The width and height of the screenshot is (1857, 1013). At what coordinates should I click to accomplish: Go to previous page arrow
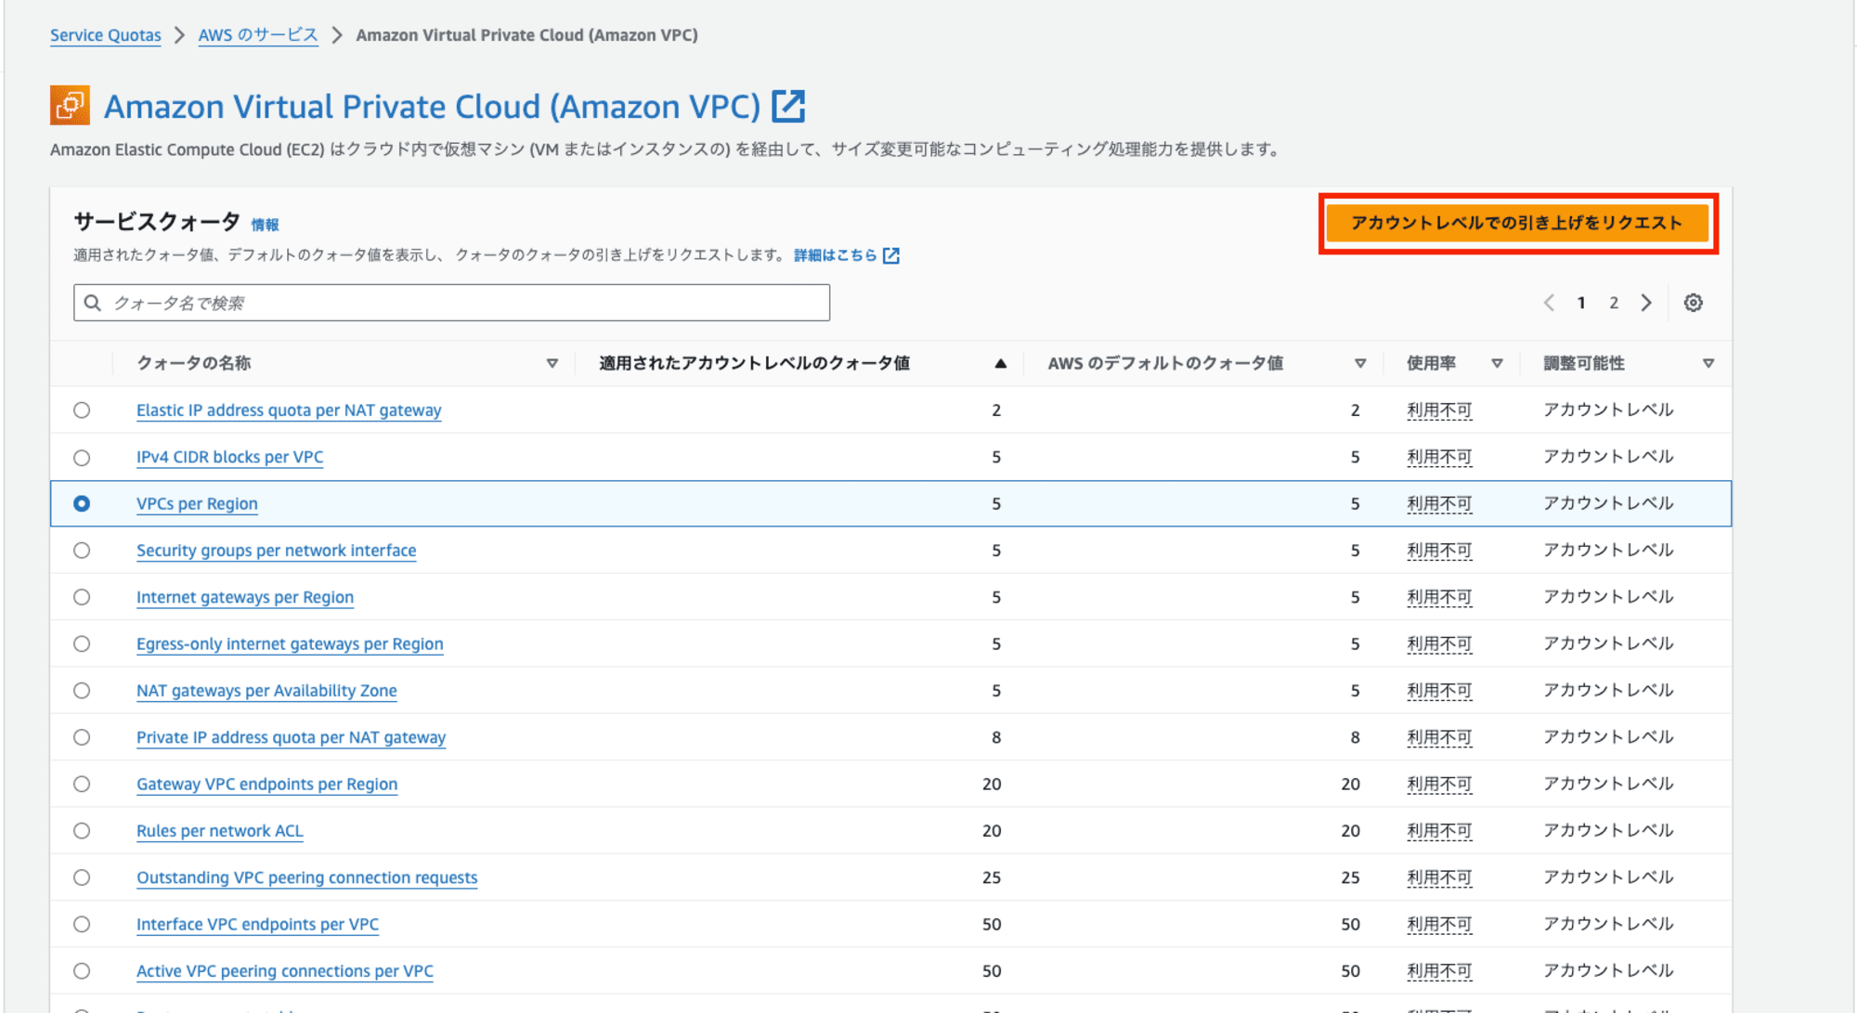pos(1549,303)
